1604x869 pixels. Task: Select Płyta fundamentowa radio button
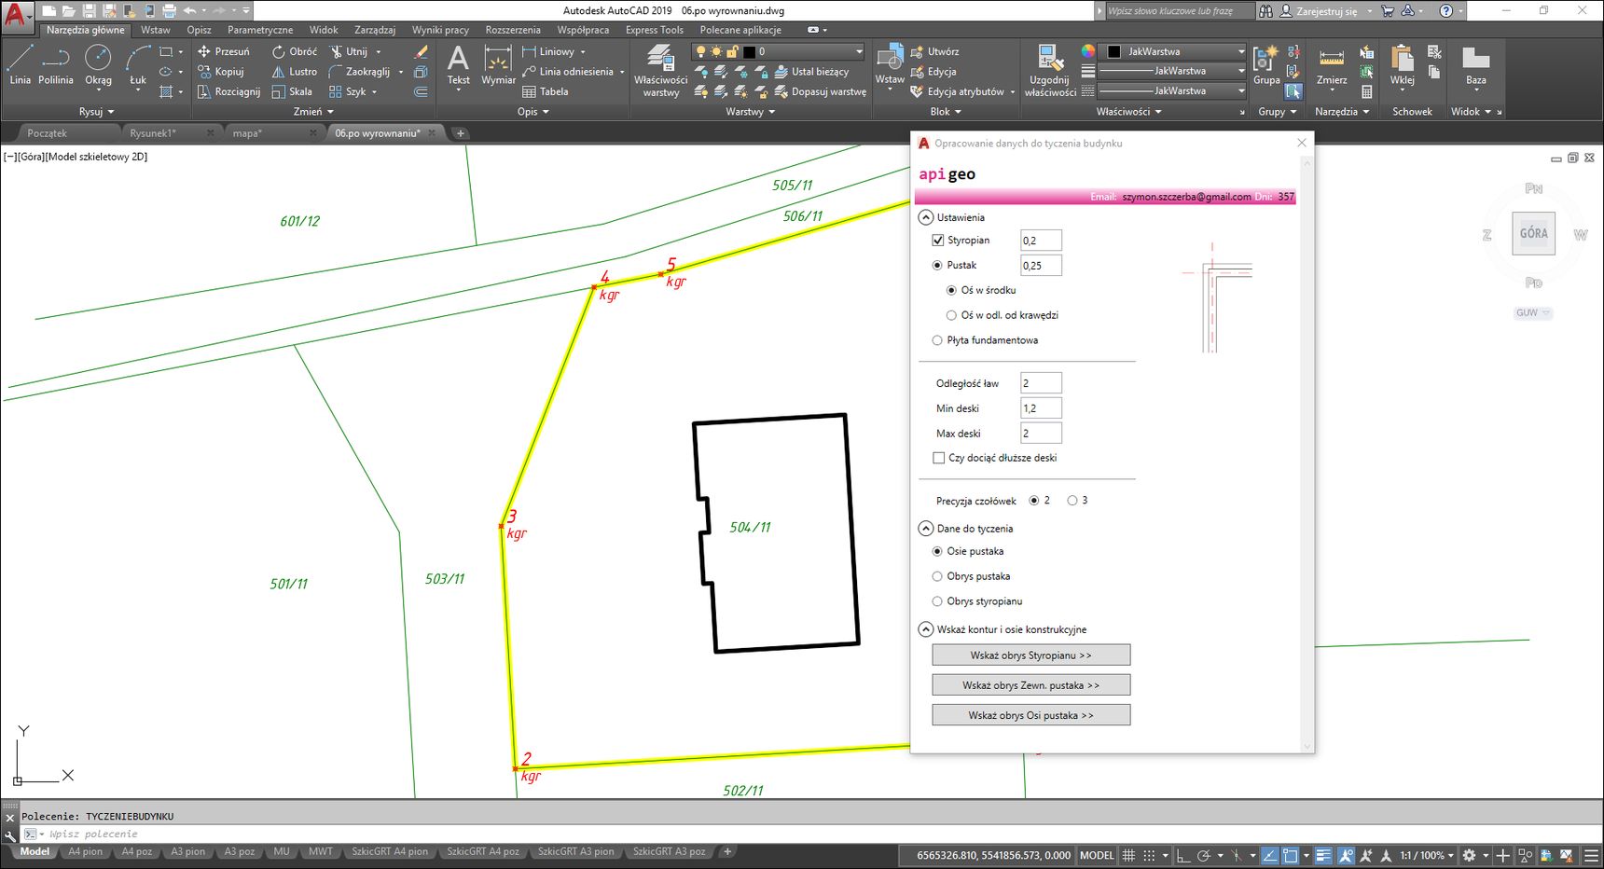coord(937,340)
